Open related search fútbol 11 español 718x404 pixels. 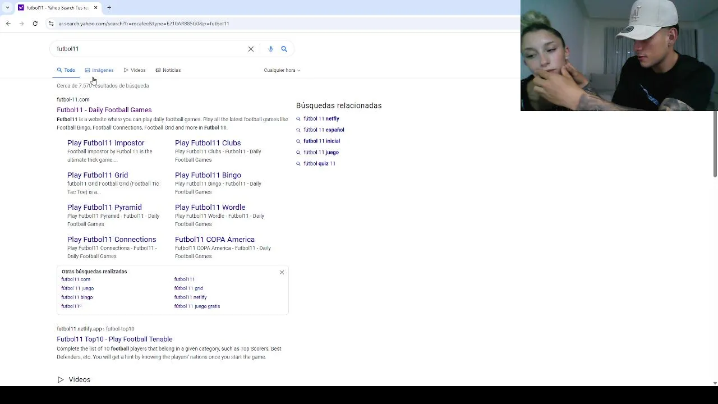coord(324,130)
